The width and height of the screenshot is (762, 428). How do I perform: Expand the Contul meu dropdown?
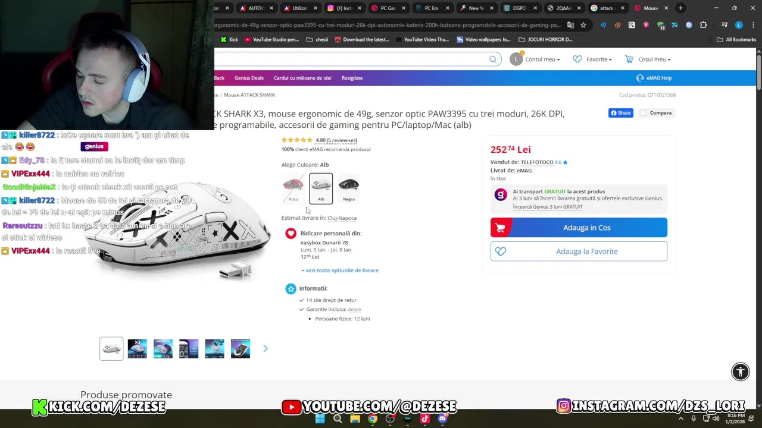click(542, 59)
